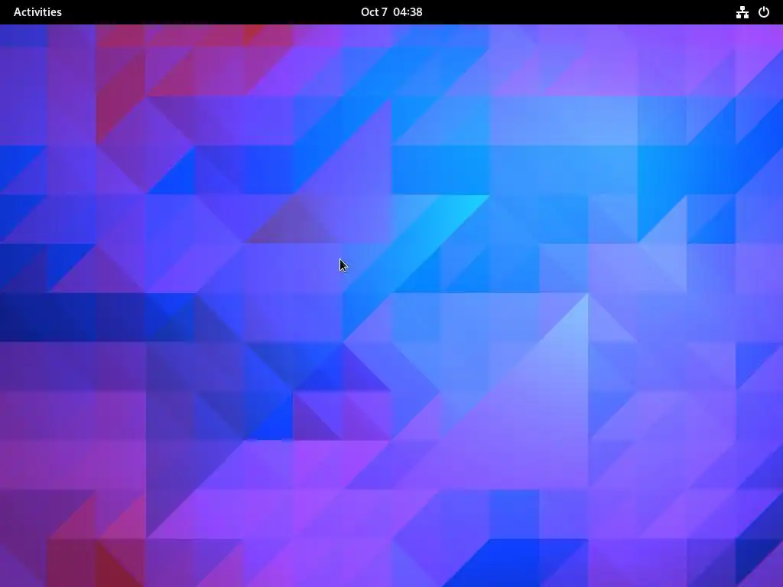Open the clock and calendar menu
783x587 pixels.
(x=391, y=12)
